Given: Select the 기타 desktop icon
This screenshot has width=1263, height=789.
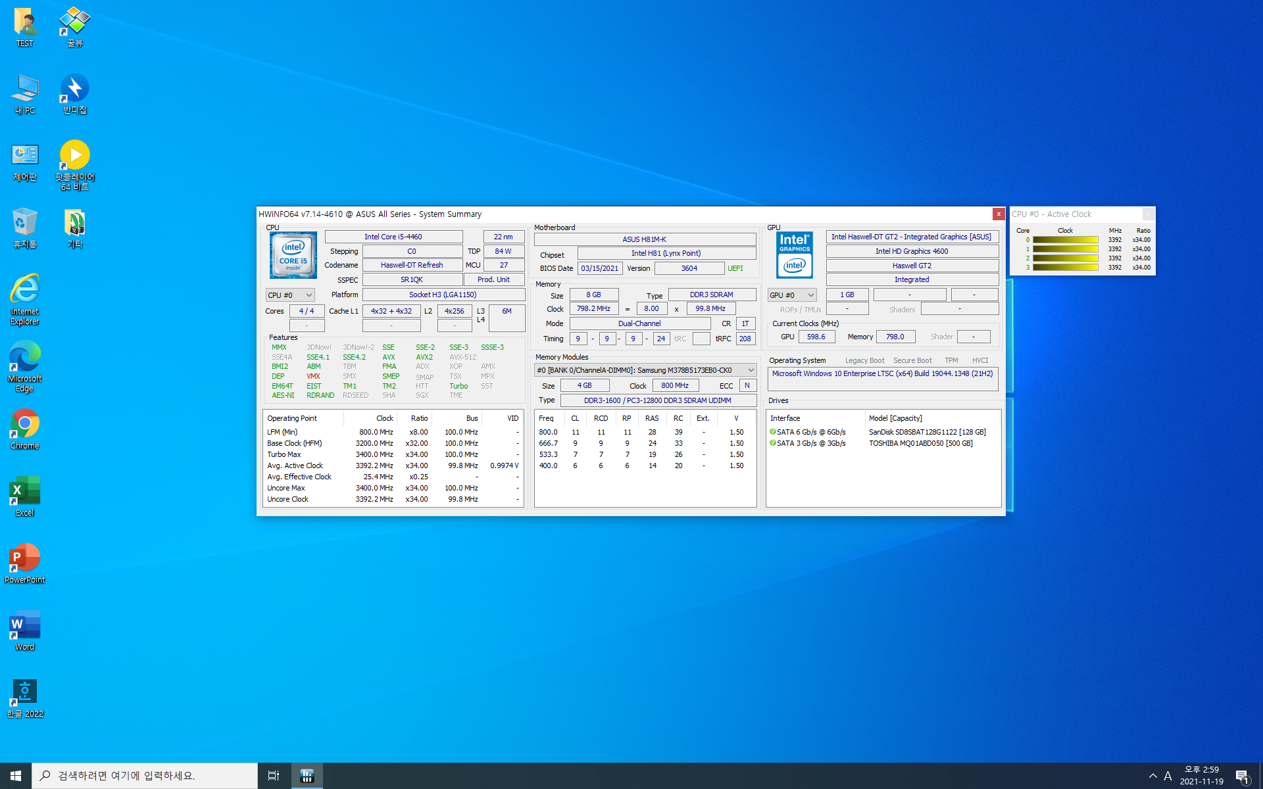Looking at the screenshot, I should 74,229.
